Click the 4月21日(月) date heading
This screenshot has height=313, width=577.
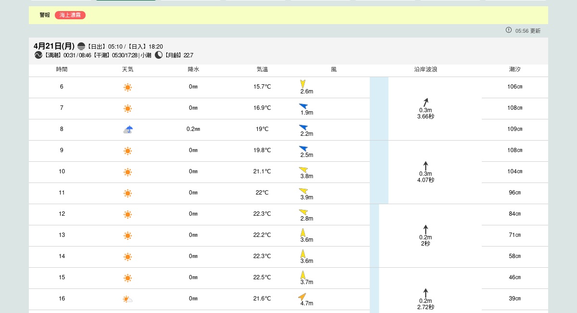click(x=54, y=46)
